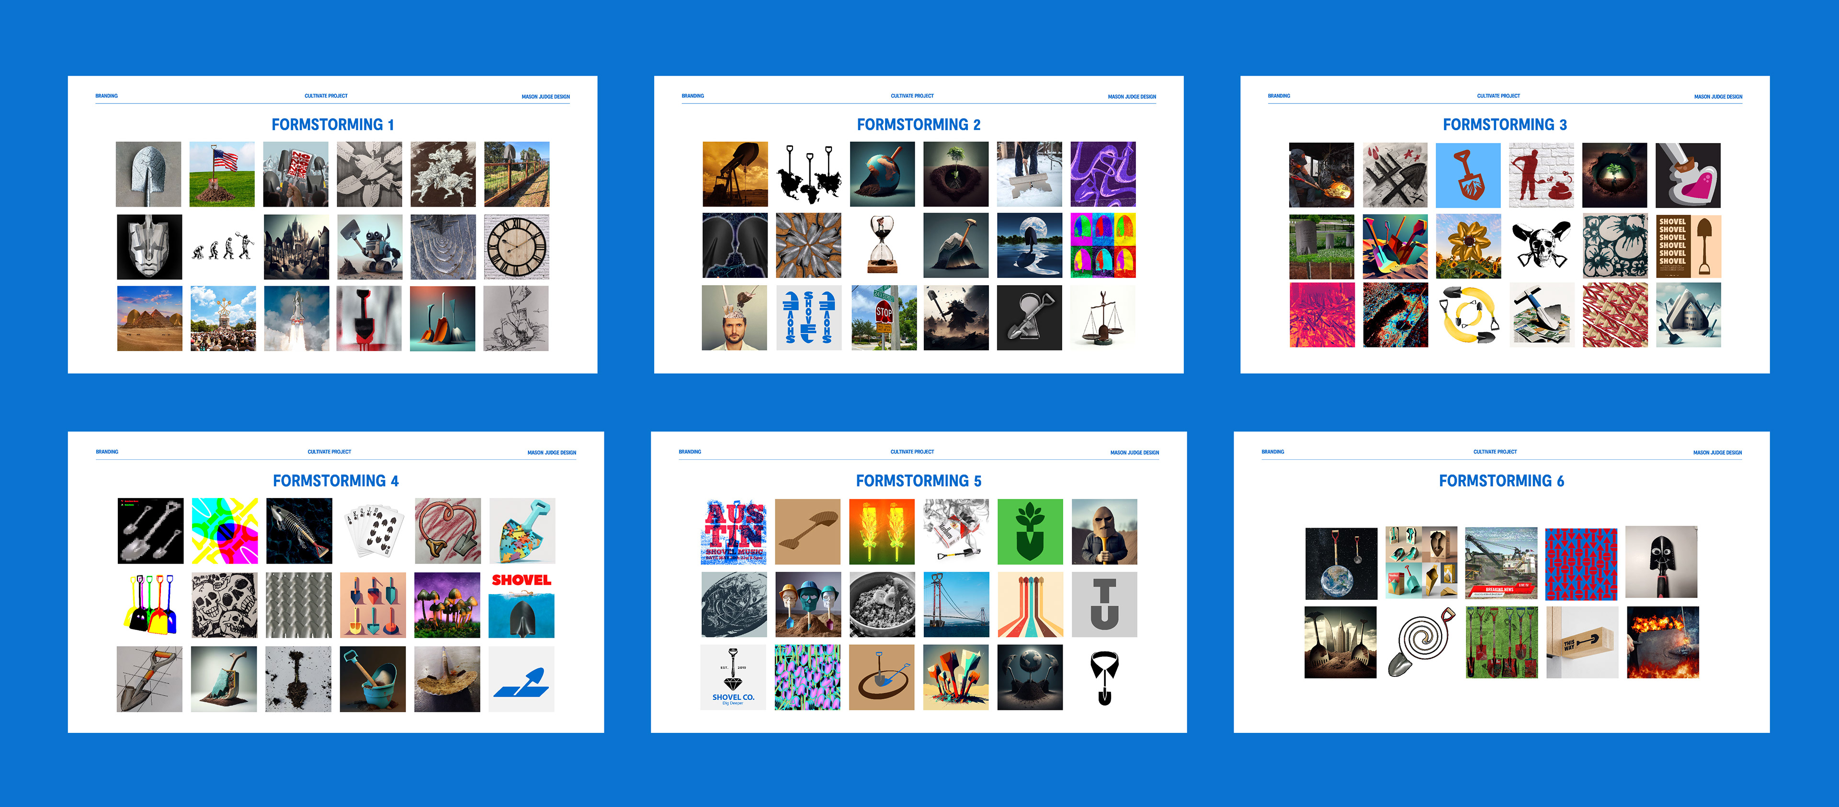The width and height of the screenshot is (1839, 807).
Task: Click the skull and crossed shovels icon
Action: click(1541, 246)
